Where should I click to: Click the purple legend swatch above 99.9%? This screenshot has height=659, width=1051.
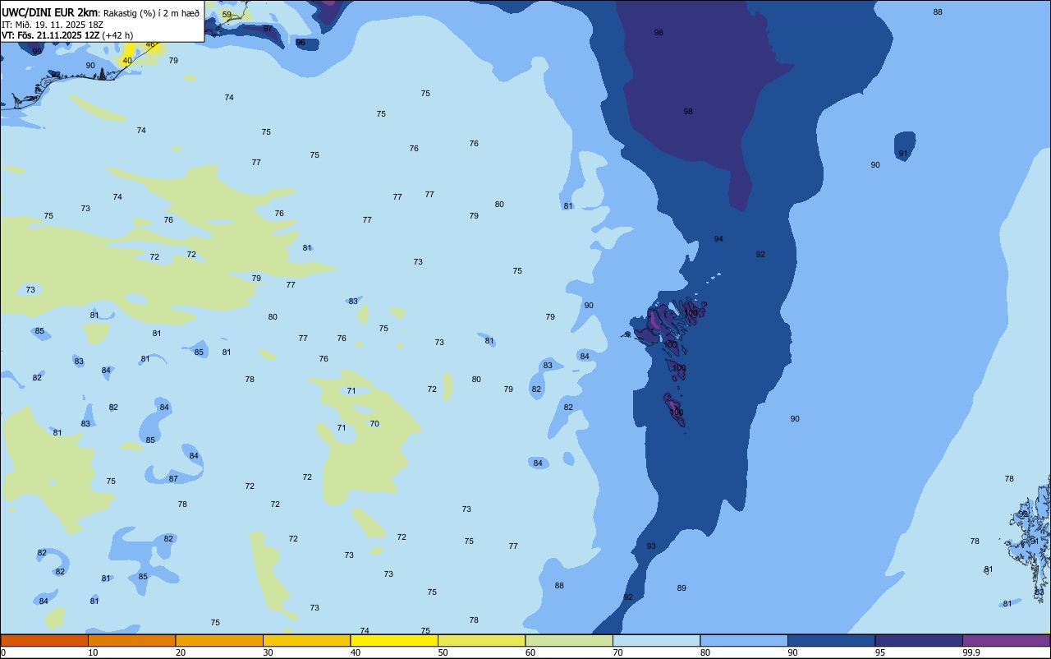click(x=1006, y=640)
